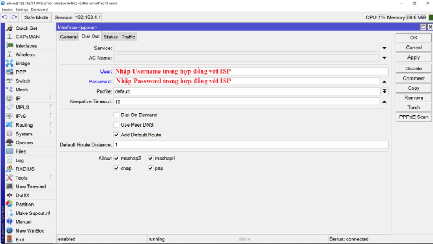Click the Queues sidebar icon

tap(10, 143)
